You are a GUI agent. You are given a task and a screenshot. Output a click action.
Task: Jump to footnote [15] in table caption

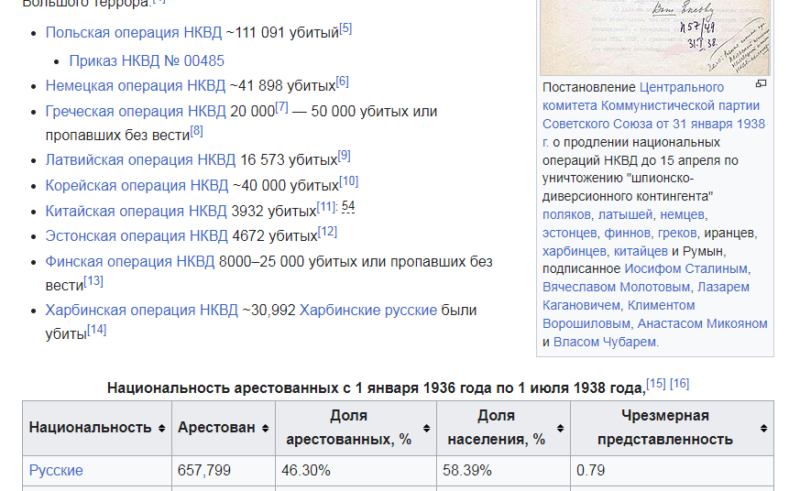(x=656, y=384)
